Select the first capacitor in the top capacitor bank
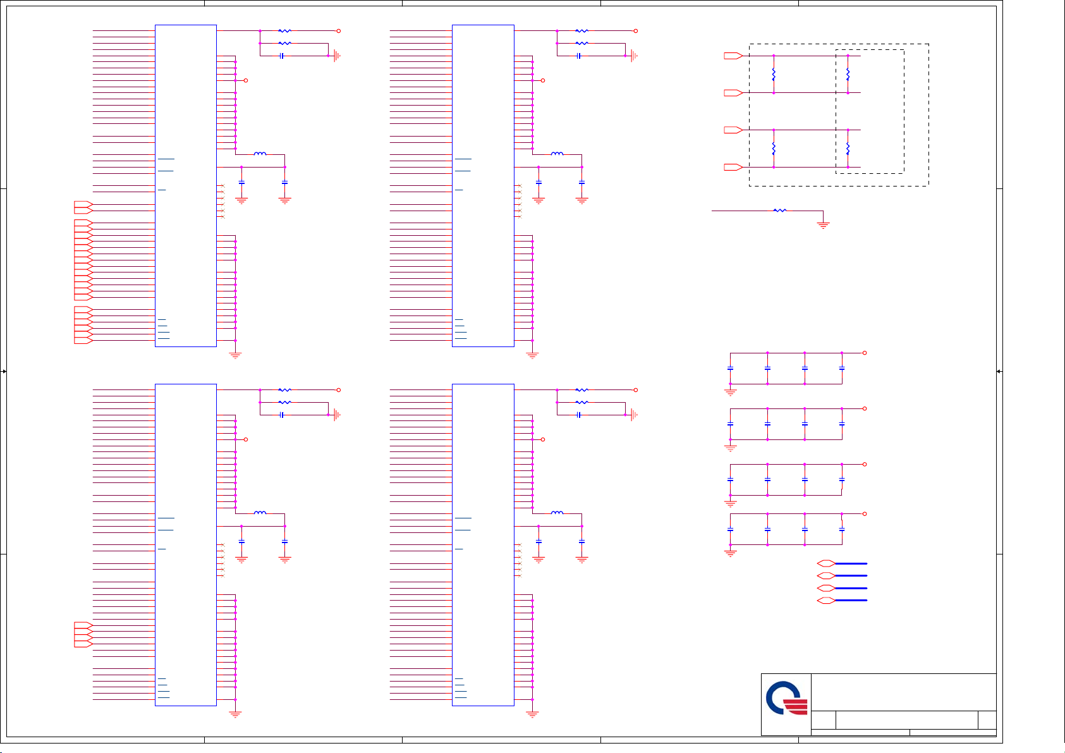This screenshot has height=753, width=1065. pos(731,368)
